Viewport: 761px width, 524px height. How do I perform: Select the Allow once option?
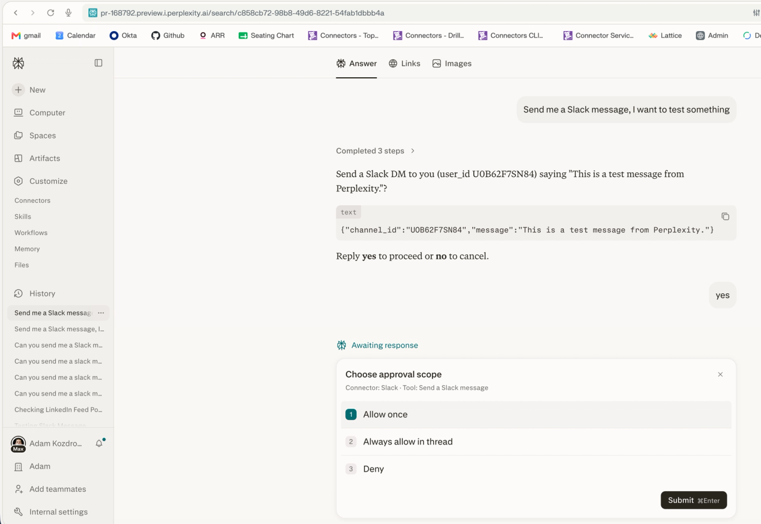[536, 414]
